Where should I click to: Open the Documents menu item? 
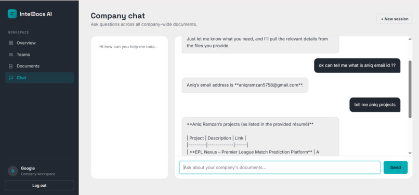(x=40, y=66)
